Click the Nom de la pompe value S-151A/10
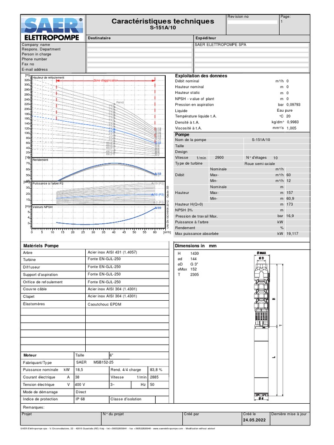The height and width of the screenshot is (445, 334). point(261,140)
